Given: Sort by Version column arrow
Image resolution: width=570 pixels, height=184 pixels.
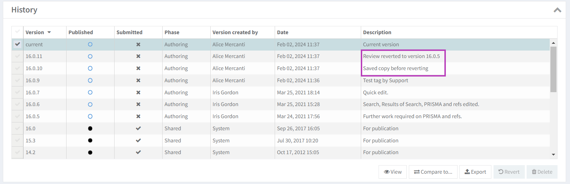Looking at the screenshot, I should click(x=49, y=32).
